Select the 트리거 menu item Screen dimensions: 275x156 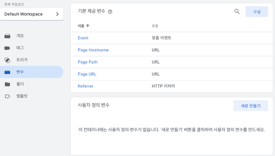tap(22, 60)
